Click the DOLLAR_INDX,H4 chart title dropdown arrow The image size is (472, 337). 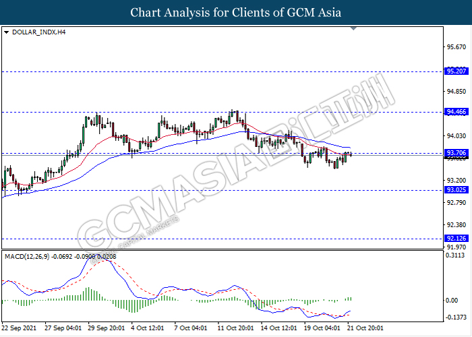(x=6, y=32)
